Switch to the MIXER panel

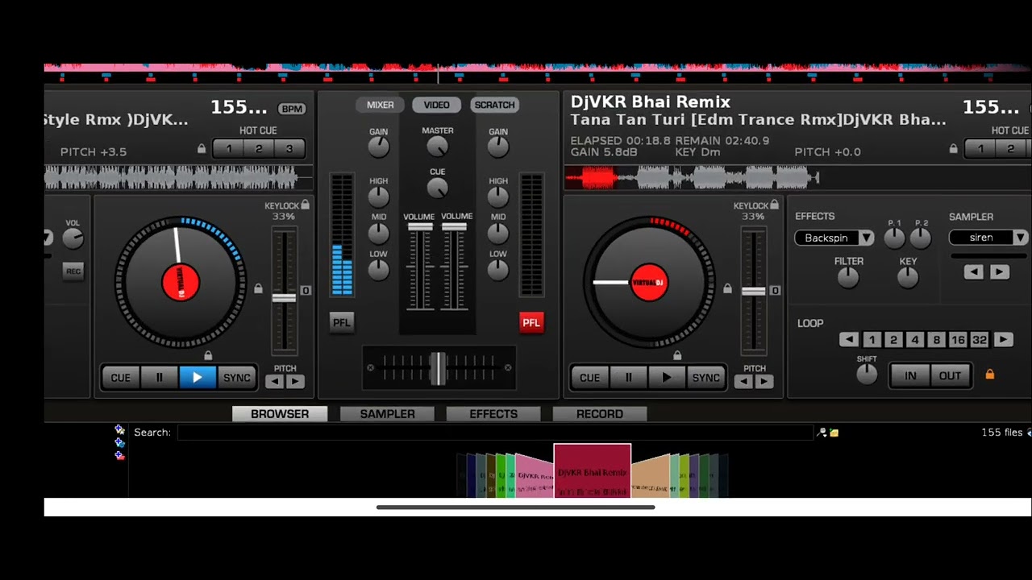coord(381,105)
